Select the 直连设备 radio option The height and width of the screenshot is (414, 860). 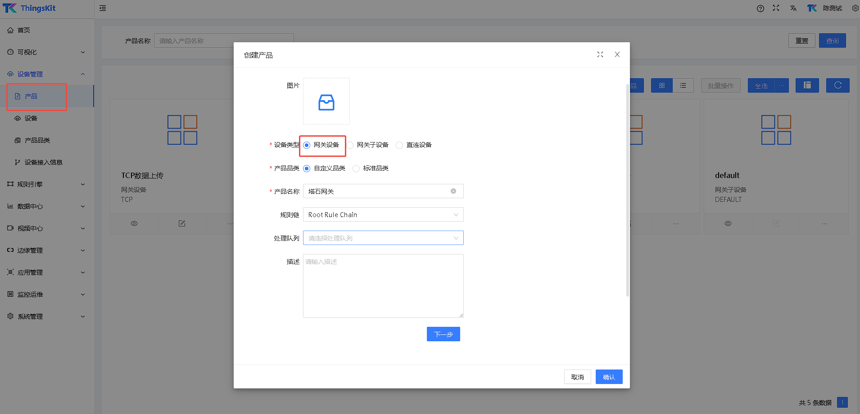coord(399,145)
